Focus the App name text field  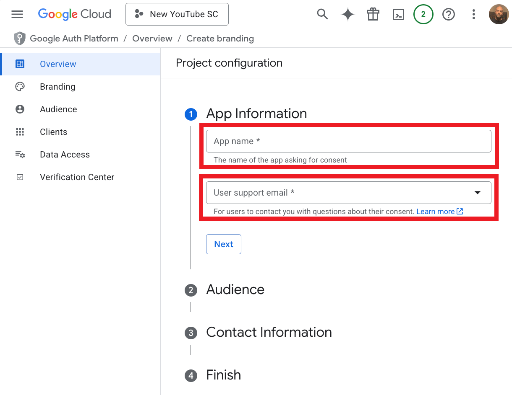click(x=348, y=141)
